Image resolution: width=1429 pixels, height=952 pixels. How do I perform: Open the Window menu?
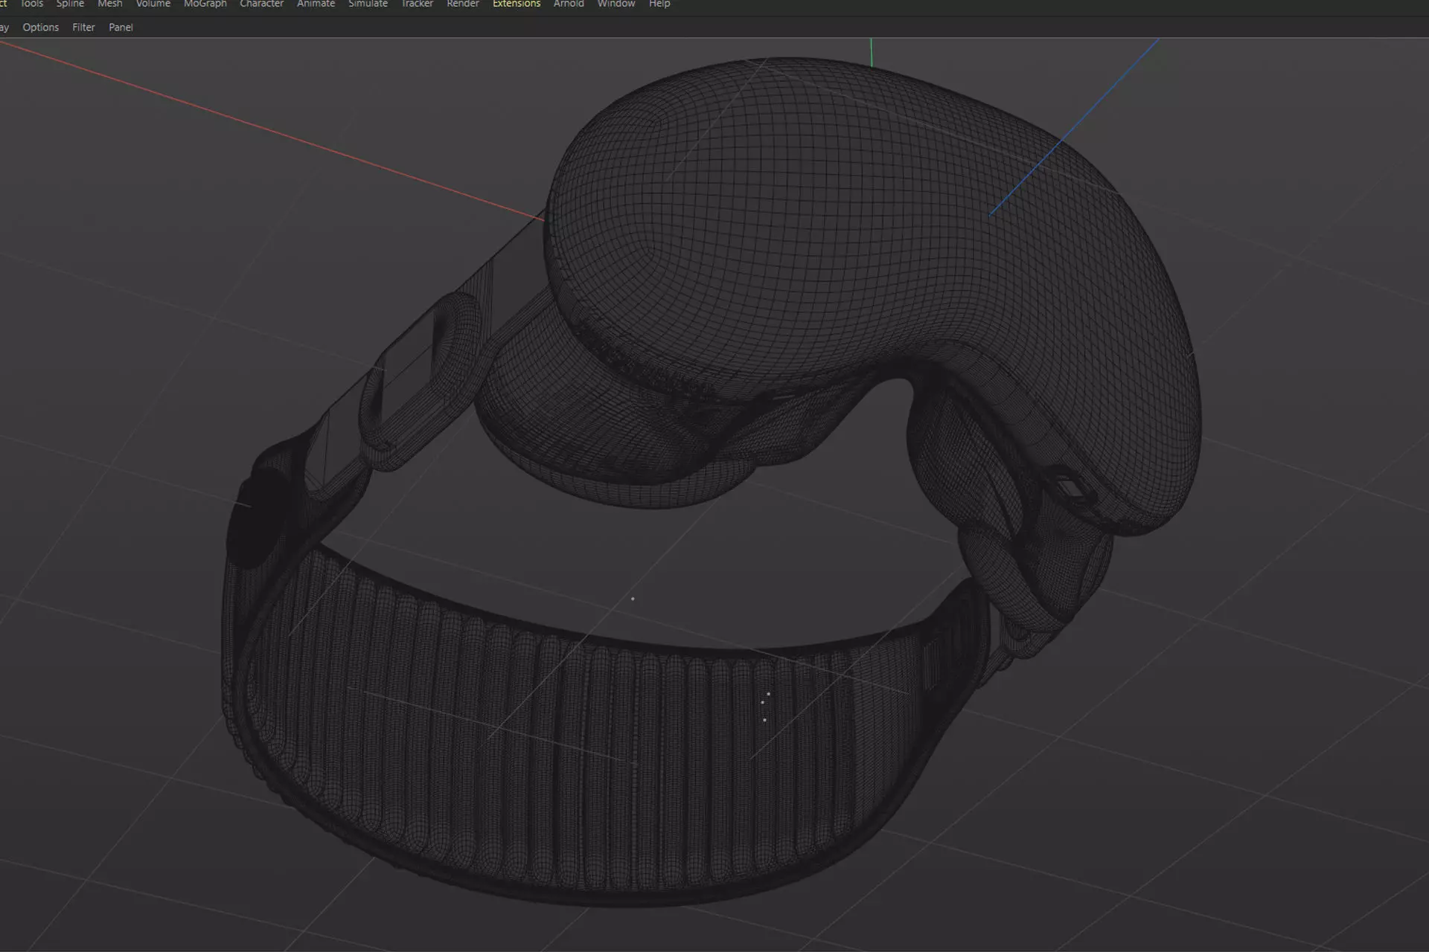616,4
